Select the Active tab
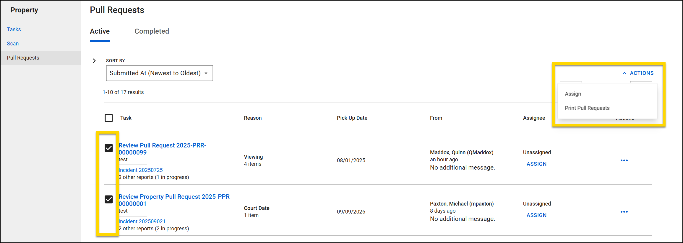The width and height of the screenshot is (683, 243). coord(100,31)
